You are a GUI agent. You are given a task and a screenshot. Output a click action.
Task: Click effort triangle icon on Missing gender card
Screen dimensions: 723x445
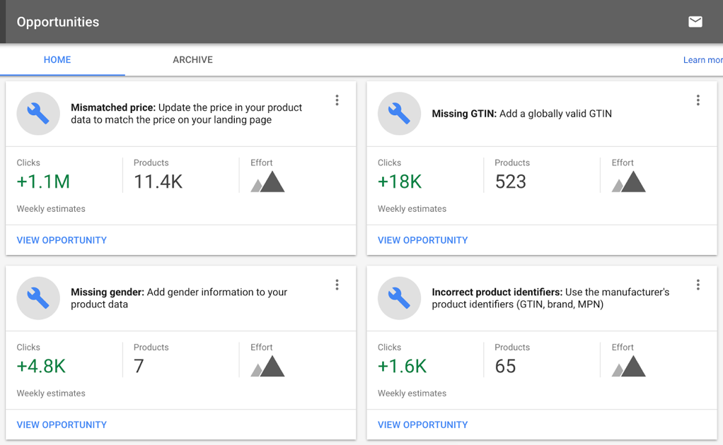(x=267, y=367)
